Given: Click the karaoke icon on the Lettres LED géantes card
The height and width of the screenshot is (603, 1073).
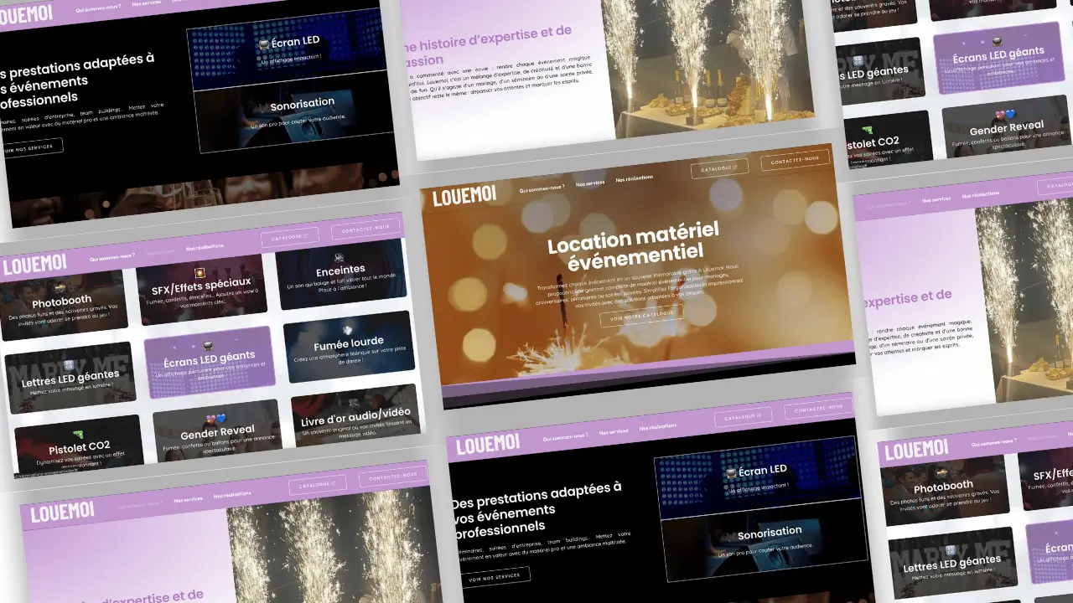Looking at the screenshot, I should point(68,363).
